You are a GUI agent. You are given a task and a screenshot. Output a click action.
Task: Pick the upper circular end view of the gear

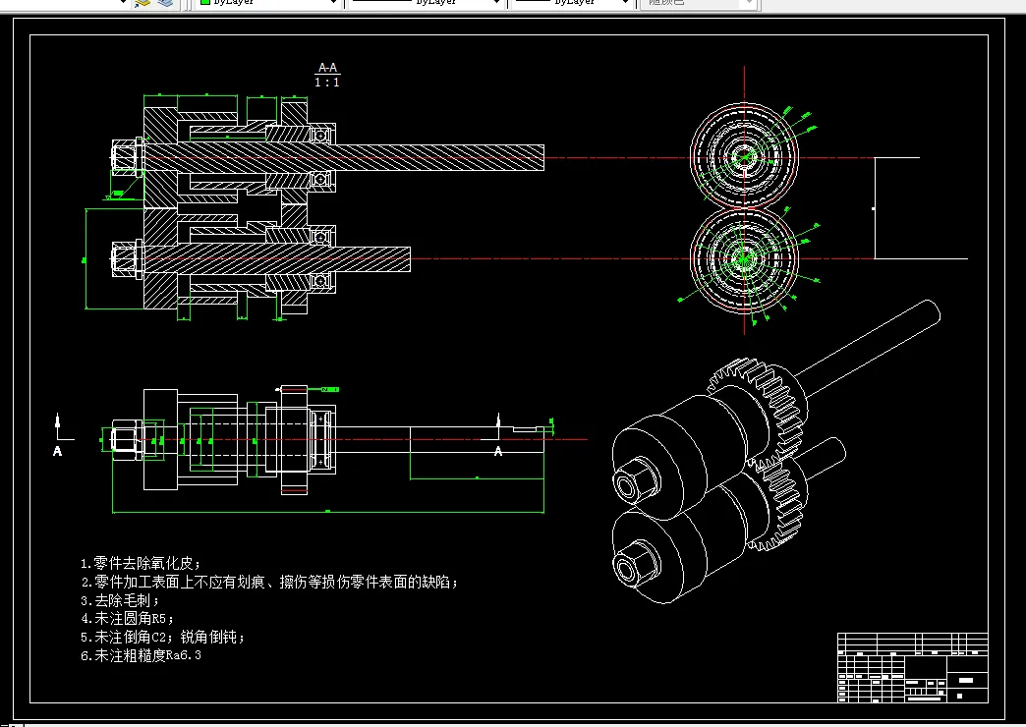point(744,157)
